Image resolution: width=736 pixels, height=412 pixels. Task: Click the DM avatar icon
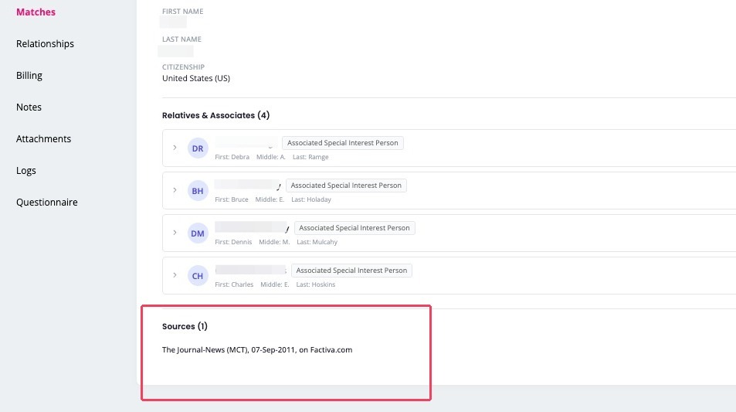click(x=198, y=233)
